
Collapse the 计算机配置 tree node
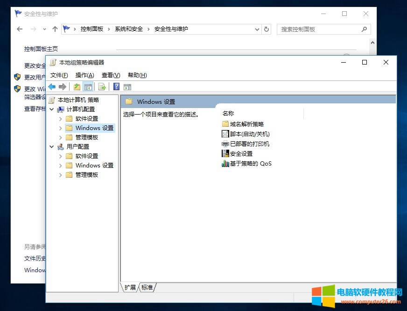51,109
